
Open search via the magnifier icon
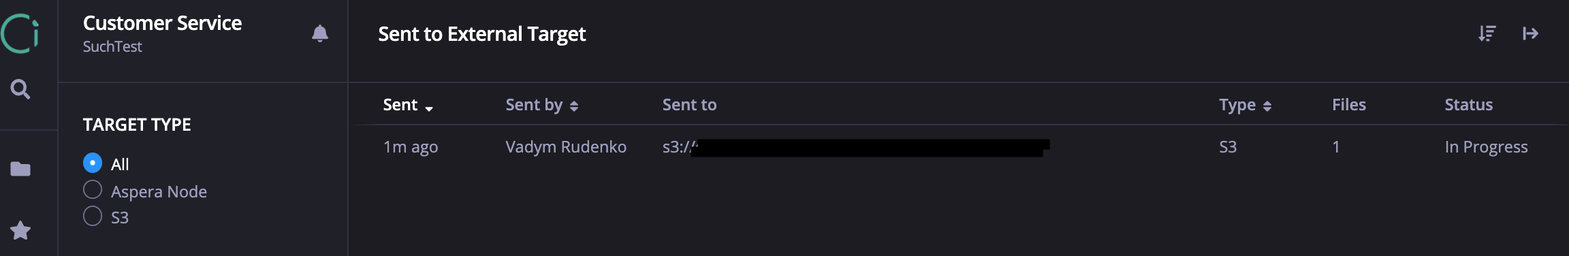[x=20, y=89]
